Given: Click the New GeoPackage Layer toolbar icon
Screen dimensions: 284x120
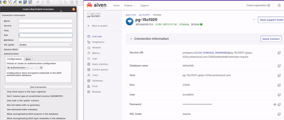Looking at the screenshot, I should click(5, 2).
